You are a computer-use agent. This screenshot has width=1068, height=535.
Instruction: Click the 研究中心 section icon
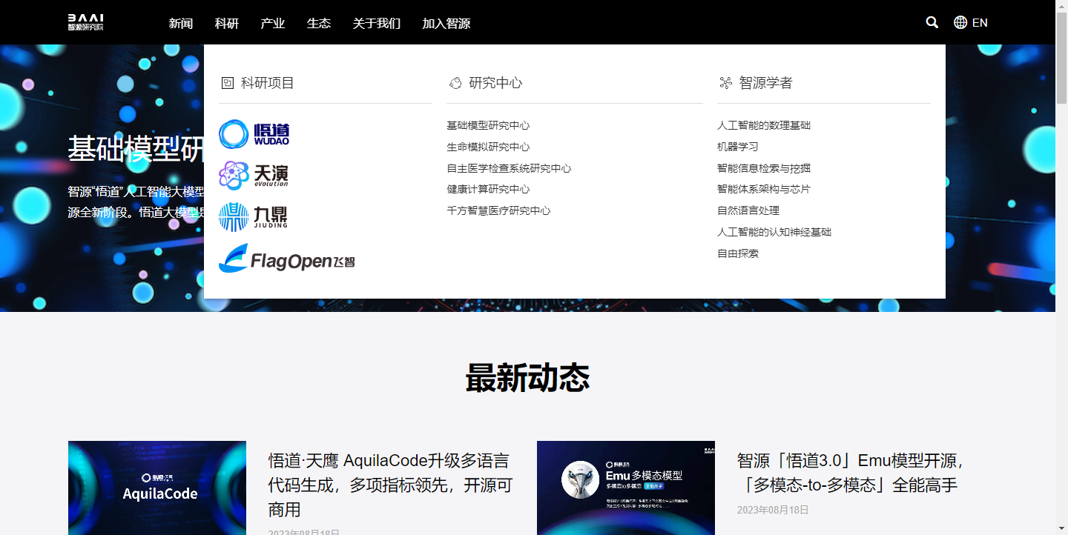pos(455,83)
